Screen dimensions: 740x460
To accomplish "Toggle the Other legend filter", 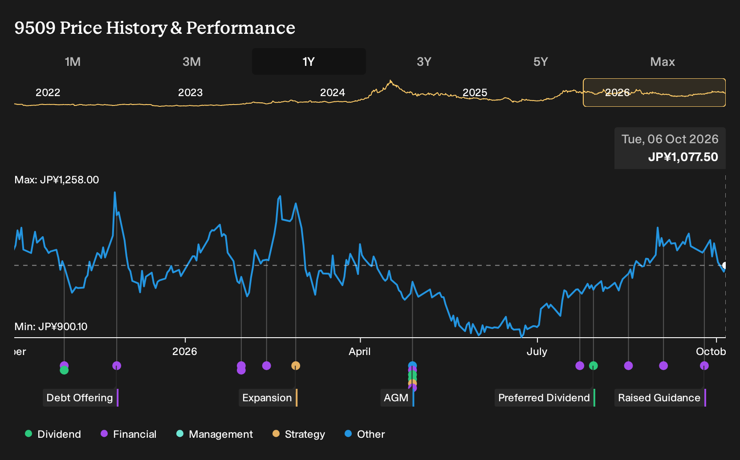I will click(x=365, y=434).
